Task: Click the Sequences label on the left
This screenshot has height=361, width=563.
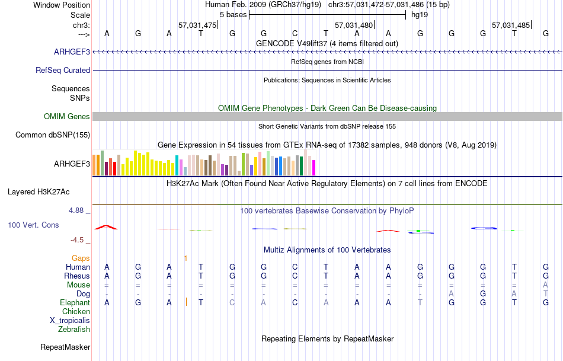Action: tap(71, 89)
